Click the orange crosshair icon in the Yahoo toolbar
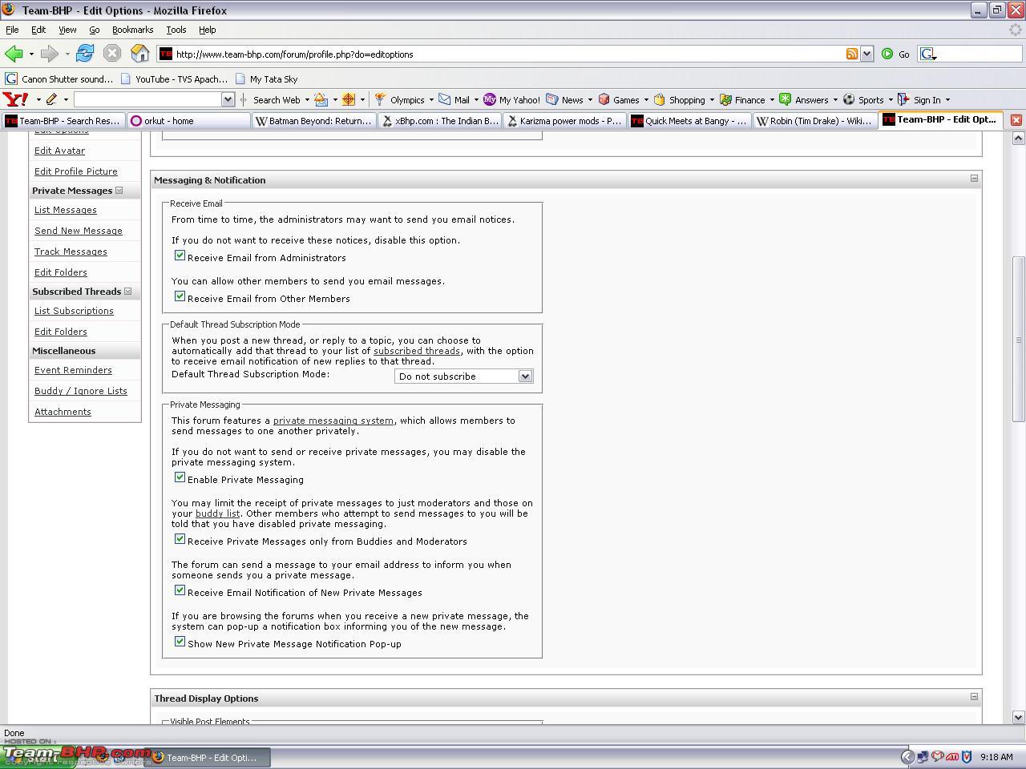 click(x=349, y=99)
